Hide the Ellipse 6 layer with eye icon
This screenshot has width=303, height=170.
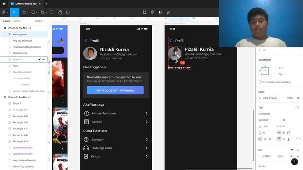point(44,59)
